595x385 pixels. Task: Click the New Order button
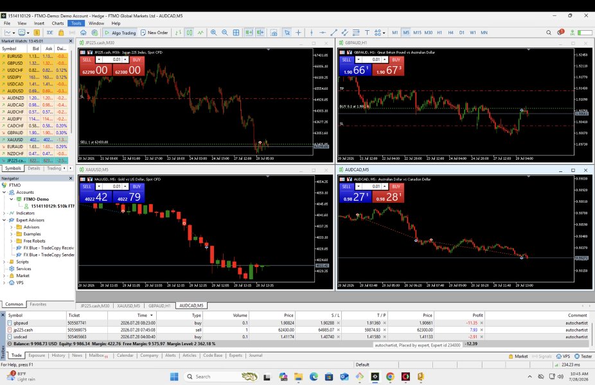(x=154, y=33)
